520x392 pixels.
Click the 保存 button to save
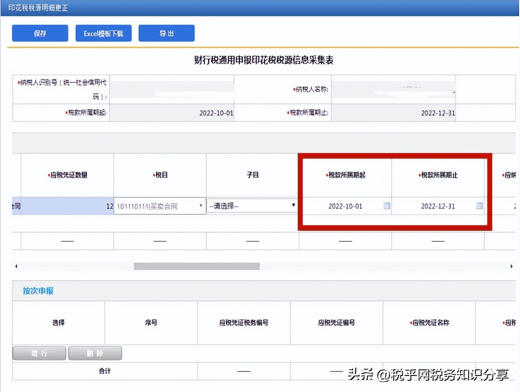(x=40, y=33)
